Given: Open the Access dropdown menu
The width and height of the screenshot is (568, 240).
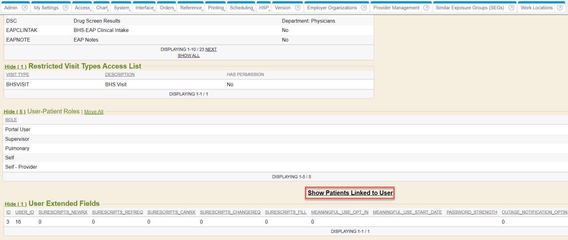Looking at the screenshot, I should (x=83, y=8).
